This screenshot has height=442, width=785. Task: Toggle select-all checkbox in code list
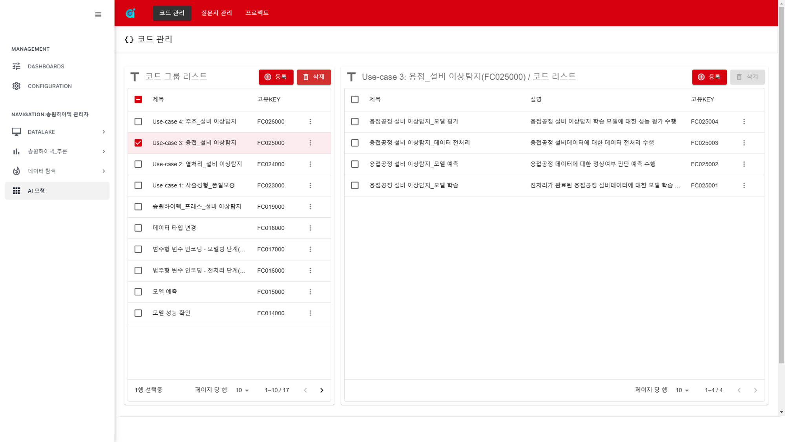(x=355, y=99)
